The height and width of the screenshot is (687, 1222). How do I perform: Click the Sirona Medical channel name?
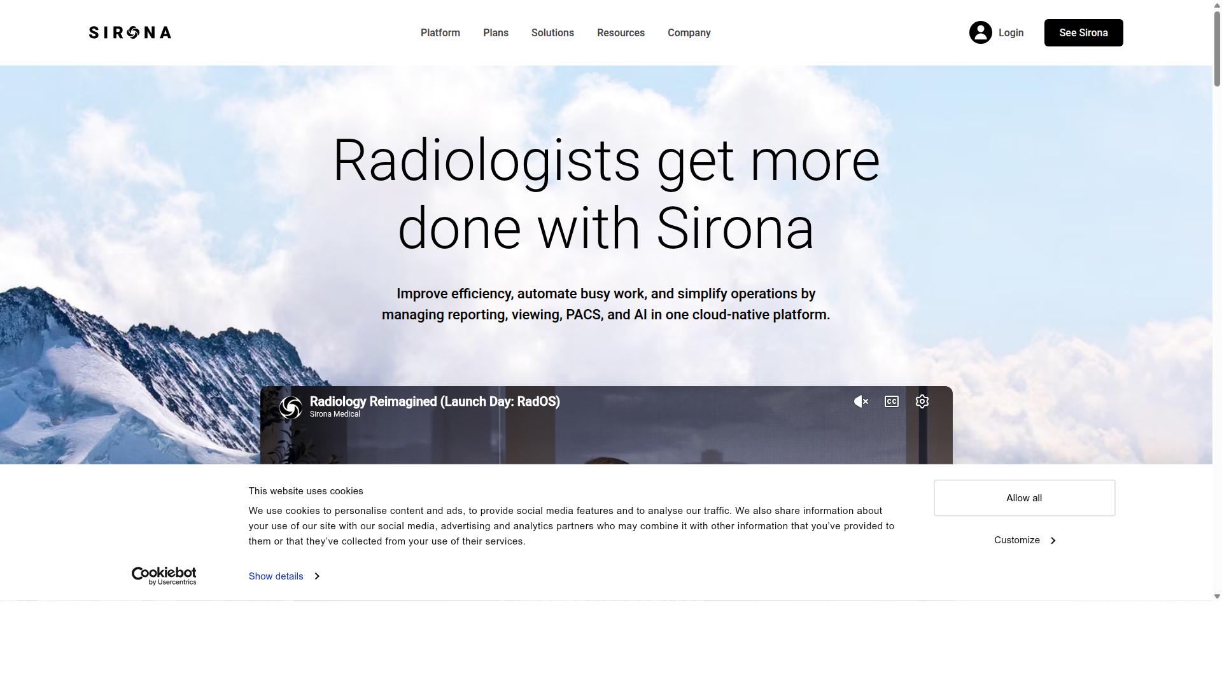coord(335,414)
